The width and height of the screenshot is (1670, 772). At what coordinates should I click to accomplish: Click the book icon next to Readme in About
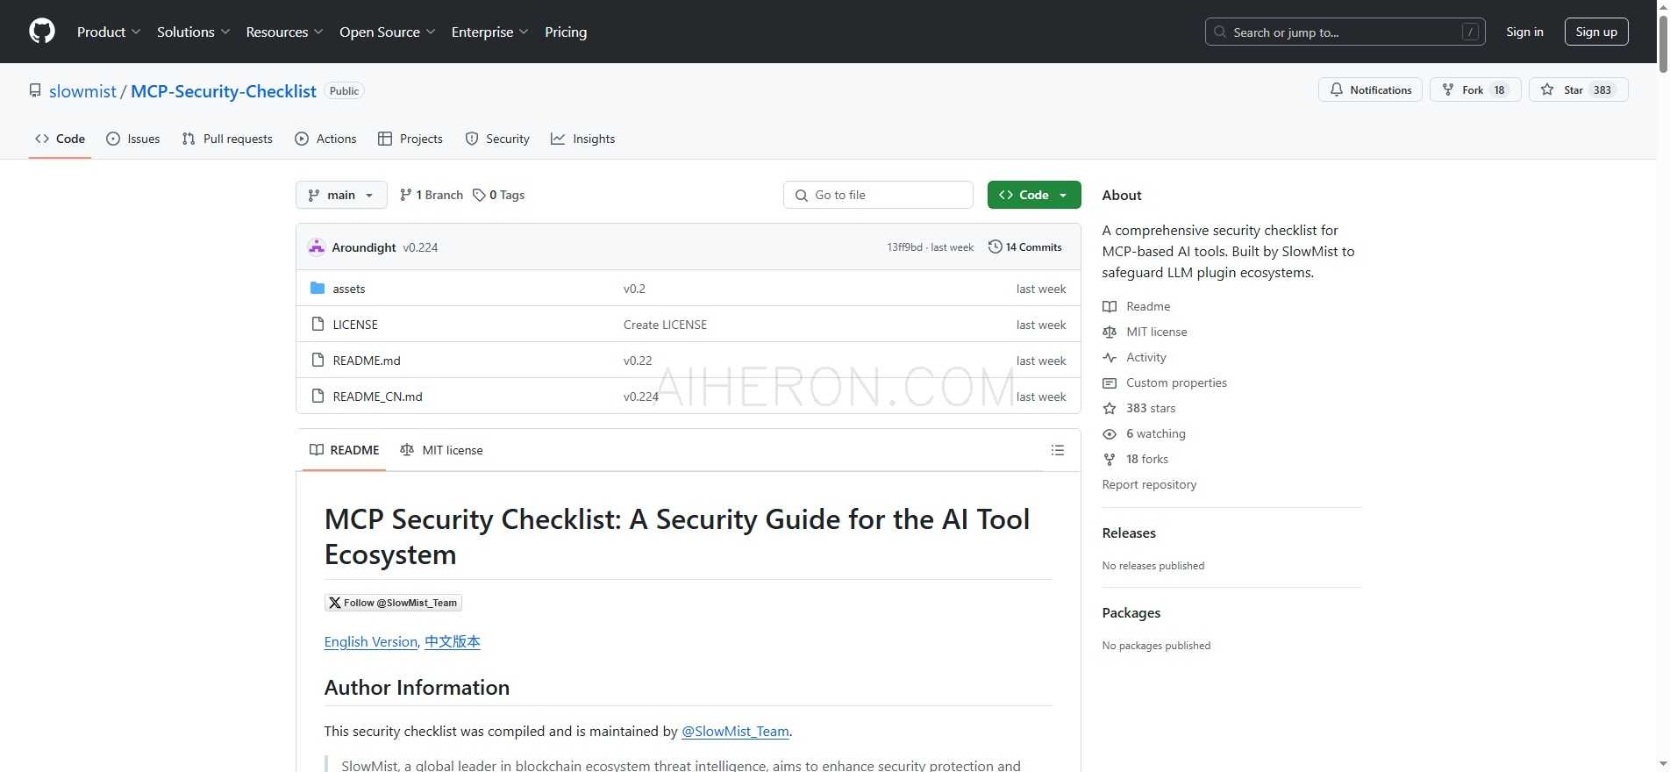point(1110,307)
